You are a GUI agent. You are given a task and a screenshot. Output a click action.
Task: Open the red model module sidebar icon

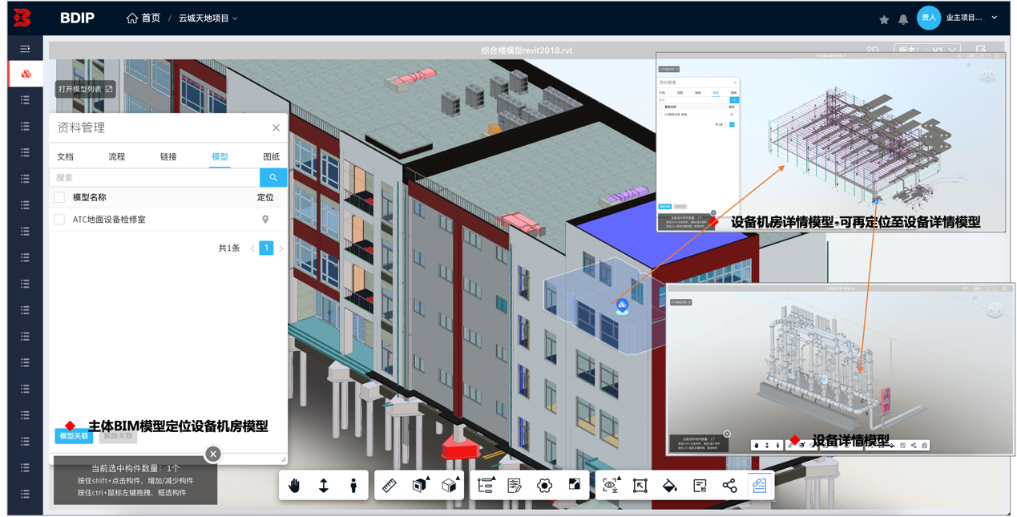coord(26,74)
